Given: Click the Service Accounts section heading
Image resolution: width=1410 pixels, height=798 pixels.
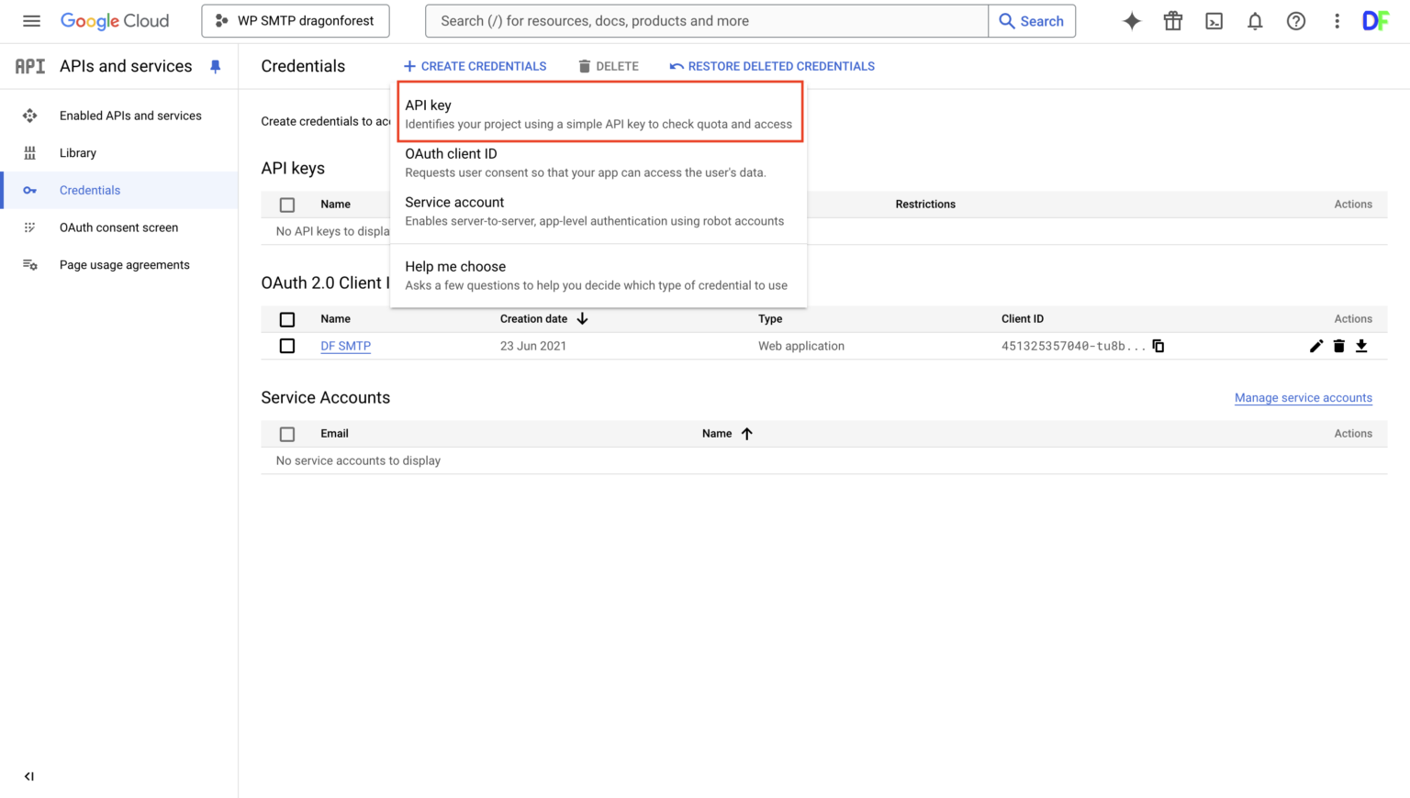Looking at the screenshot, I should [x=326, y=397].
